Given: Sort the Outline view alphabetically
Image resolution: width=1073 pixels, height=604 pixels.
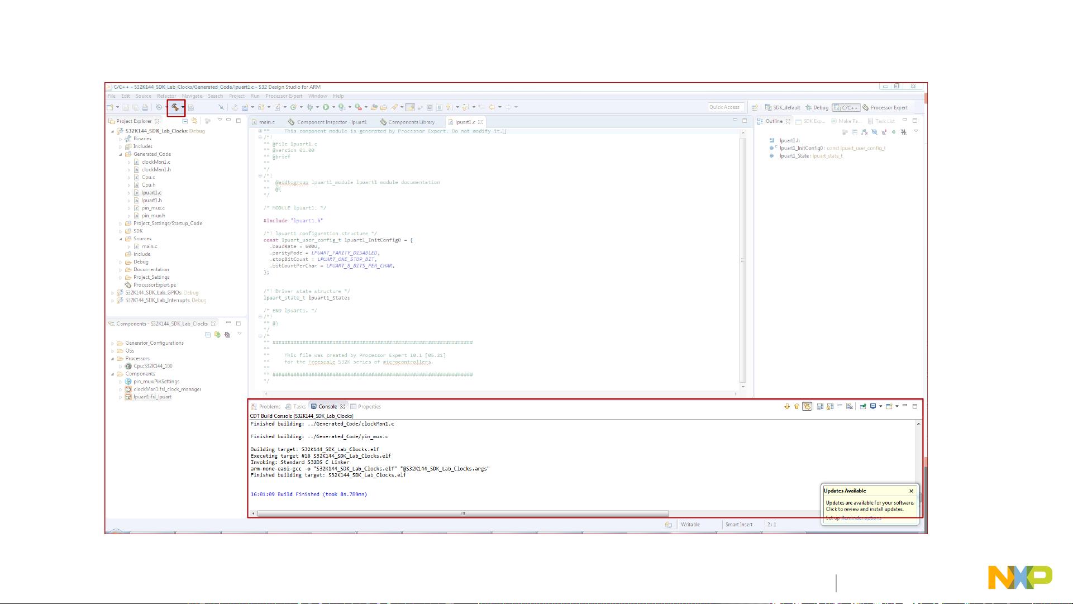Looking at the screenshot, I should (864, 132).
